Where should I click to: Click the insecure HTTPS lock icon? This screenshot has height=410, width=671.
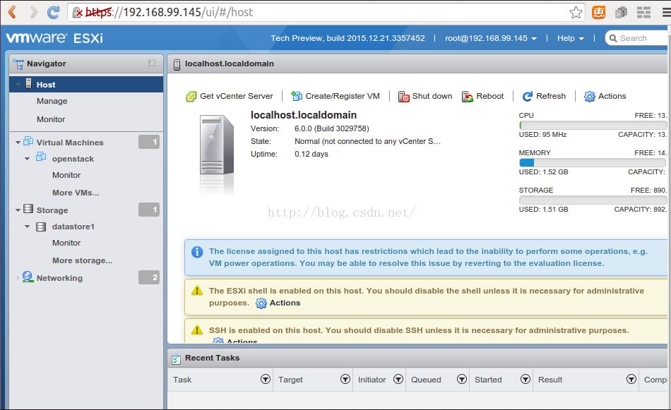[x=78, y=13]
